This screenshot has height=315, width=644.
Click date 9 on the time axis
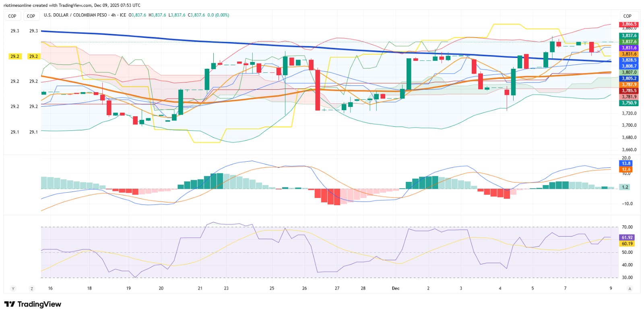[611, 288]
